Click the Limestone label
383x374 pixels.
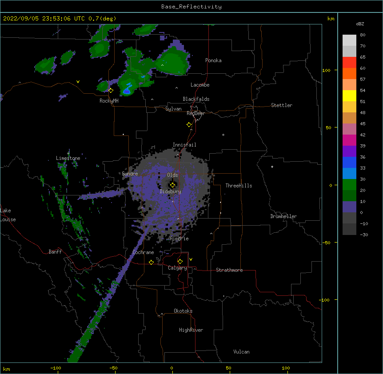[68, 158]
